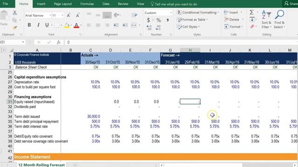298x167 pixels.
Task: Toggle Italic formatting
Action: click(x=38, y=25)
